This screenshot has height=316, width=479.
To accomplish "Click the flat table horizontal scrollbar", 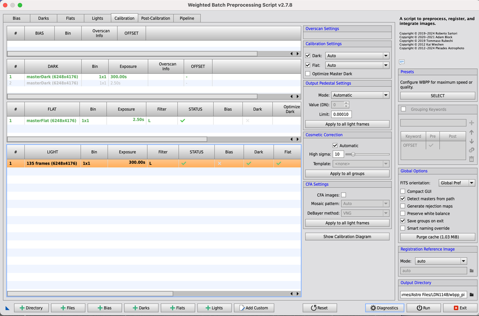I will pos(107,139).
